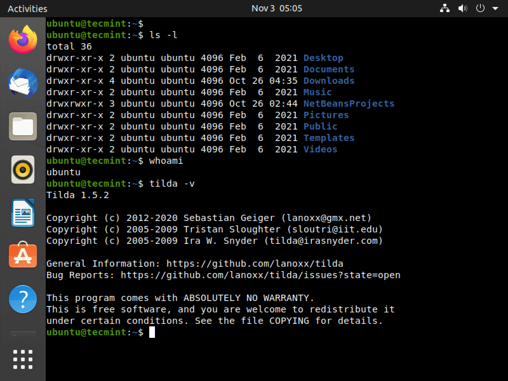508x381 pixels.
Task: Click the Bug Reports issues URL
Action: click(x=260, y=275)
